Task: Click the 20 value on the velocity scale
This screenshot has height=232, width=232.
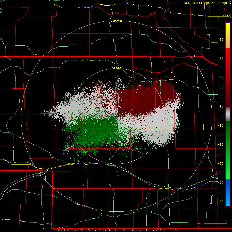Action: click(221, 97)
